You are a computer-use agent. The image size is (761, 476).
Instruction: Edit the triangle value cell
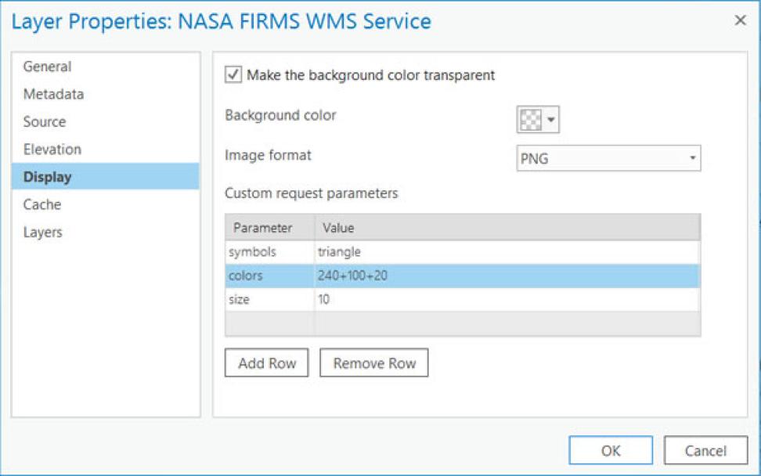(507, 252)
